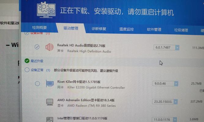Open the 诊断修复 tab
Image resolution: width=204 pixels, height=122 pixels.
tap(99, 29)
